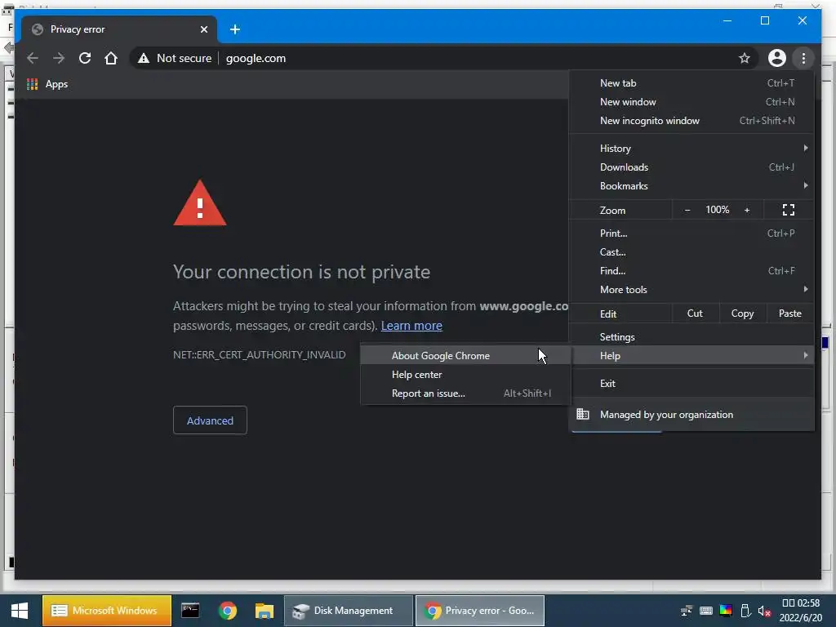Open About Google Chrome
Screen dimensions: 836x627
tap(465, 356)
